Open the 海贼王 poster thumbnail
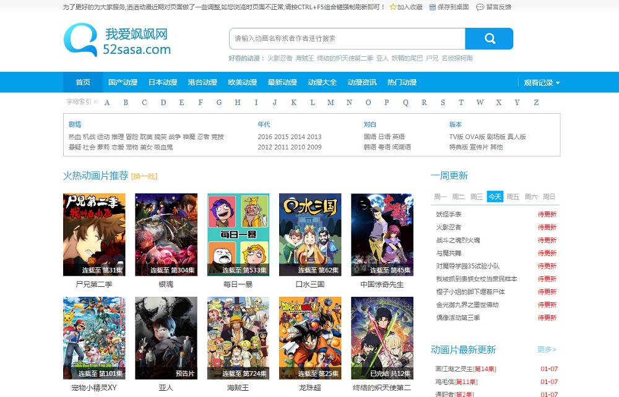This screenshot has width=619, height=397. coord(238,338)
